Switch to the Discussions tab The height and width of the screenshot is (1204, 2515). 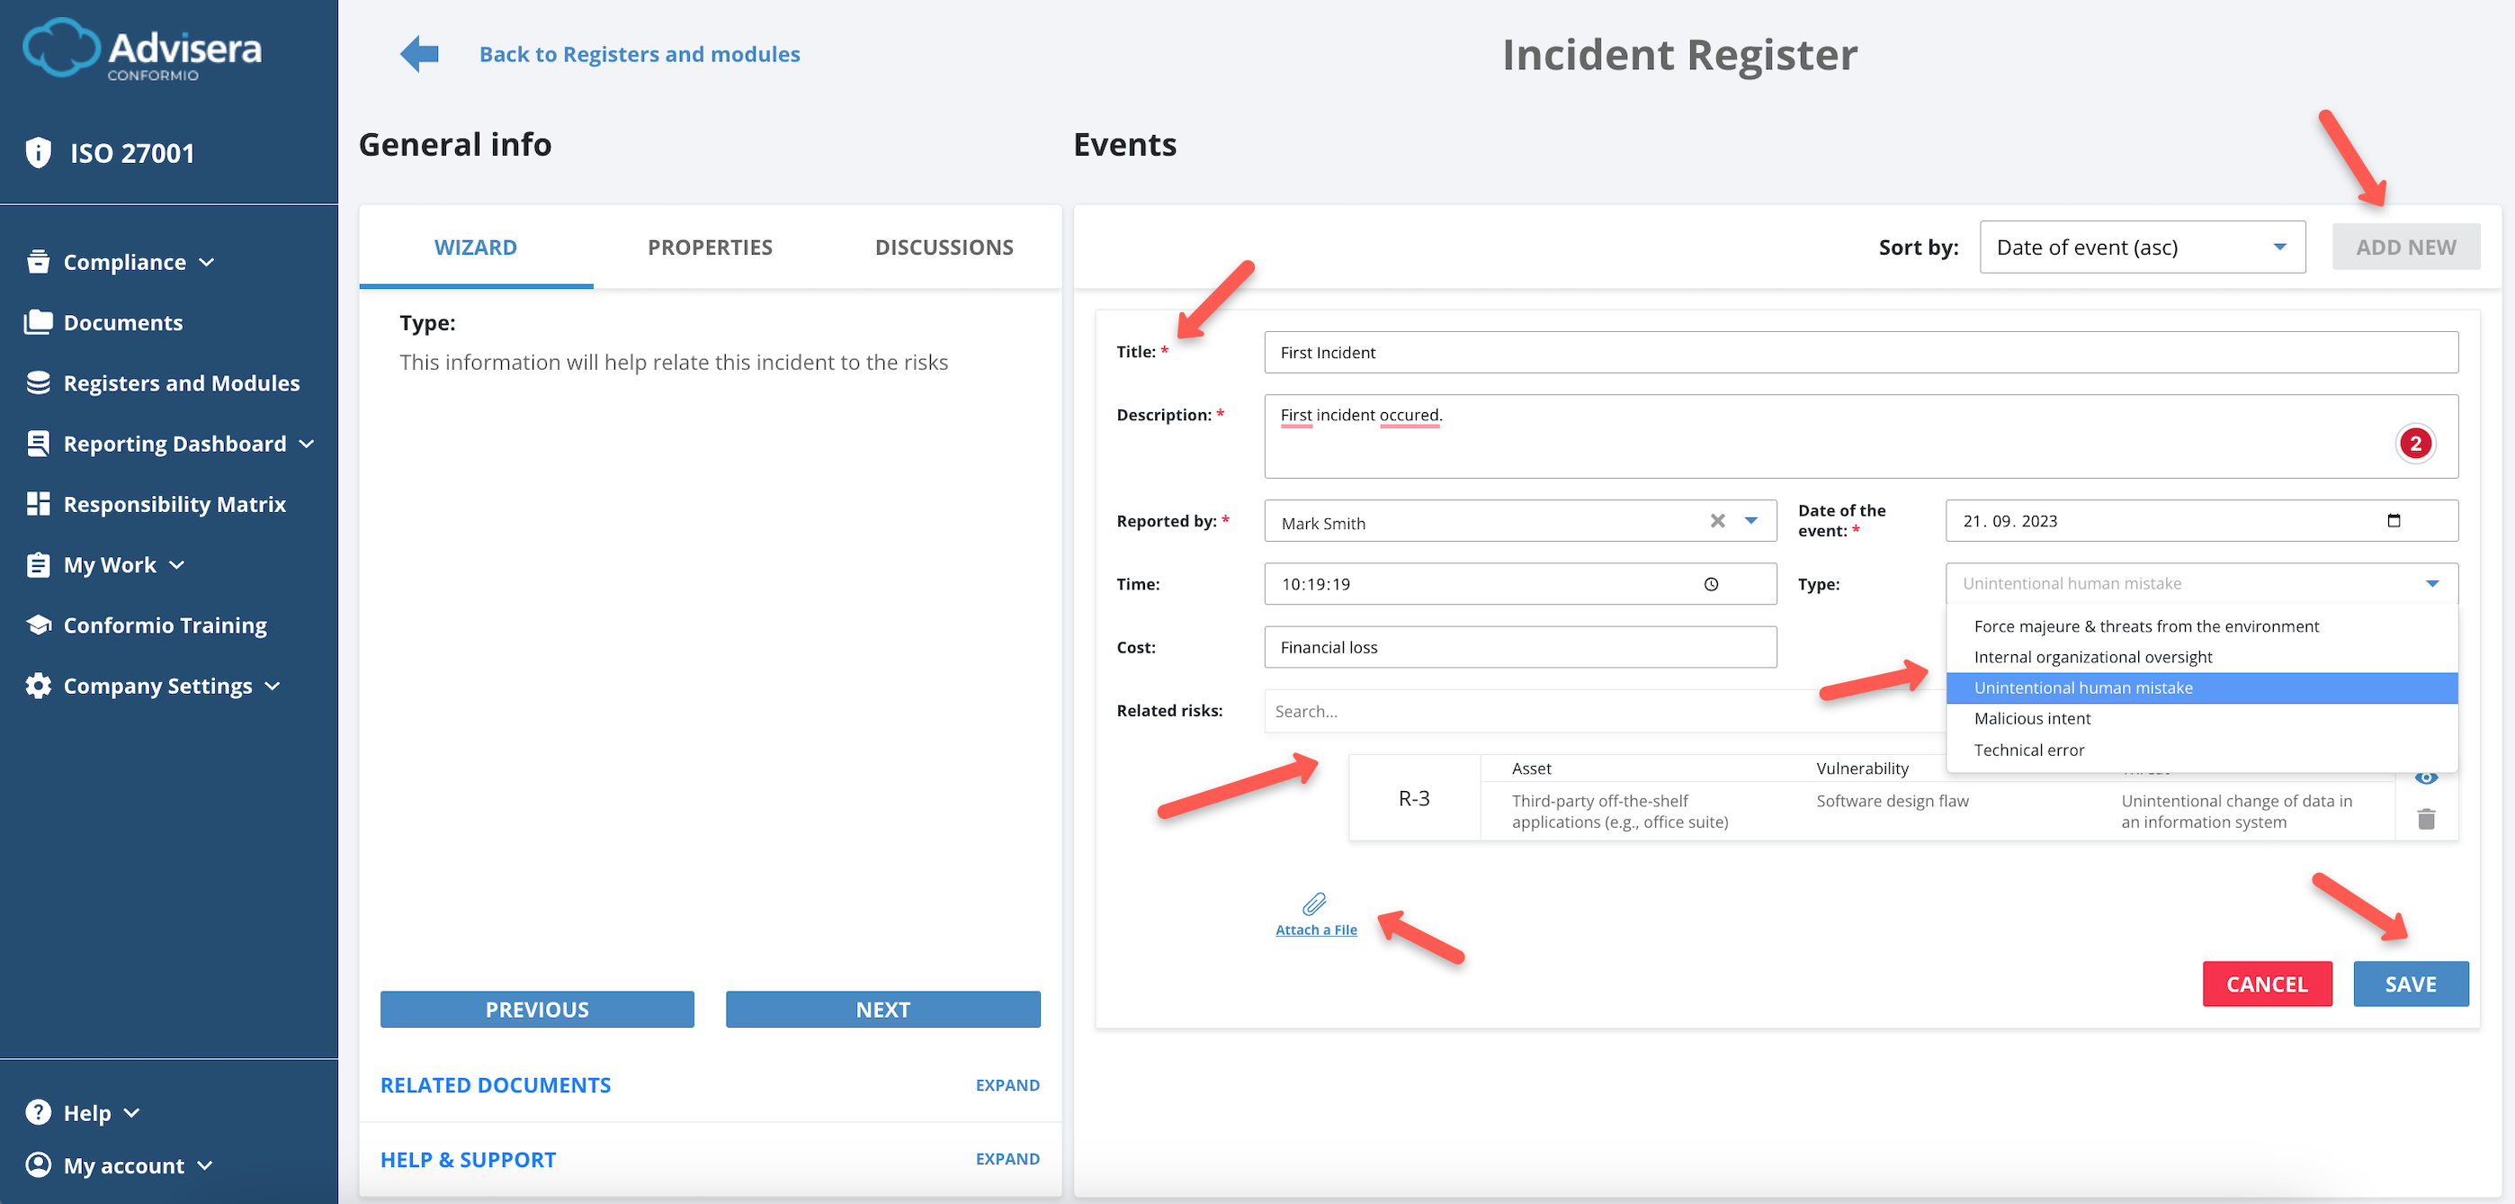point(944,247)
